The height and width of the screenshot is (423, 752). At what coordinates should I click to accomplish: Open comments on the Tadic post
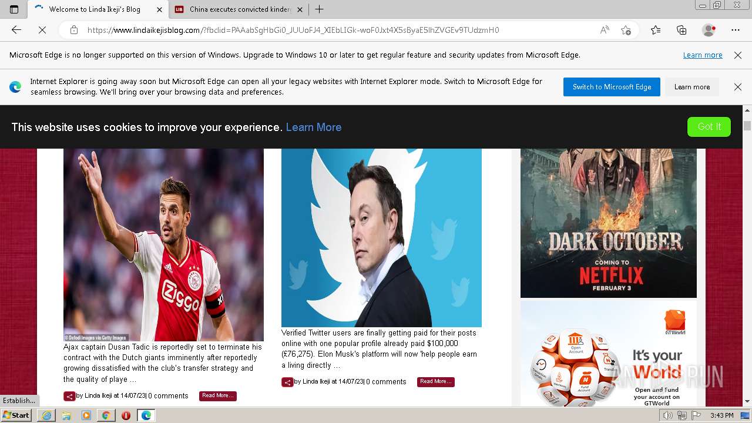coord(168,396)
